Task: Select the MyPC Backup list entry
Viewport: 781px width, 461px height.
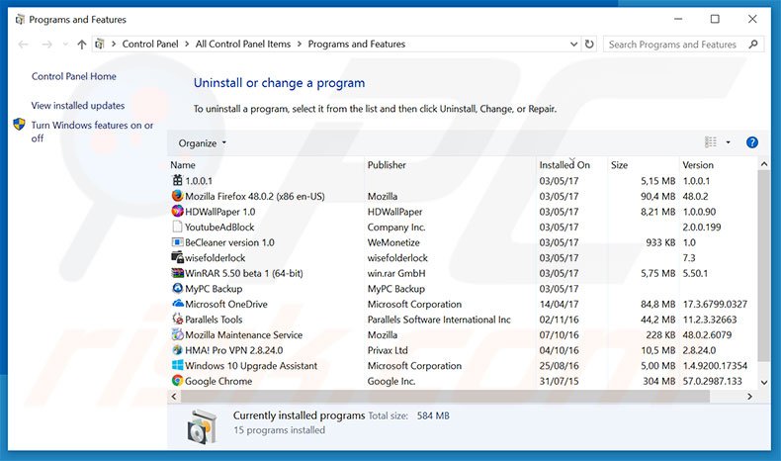Action: point(214,289)
